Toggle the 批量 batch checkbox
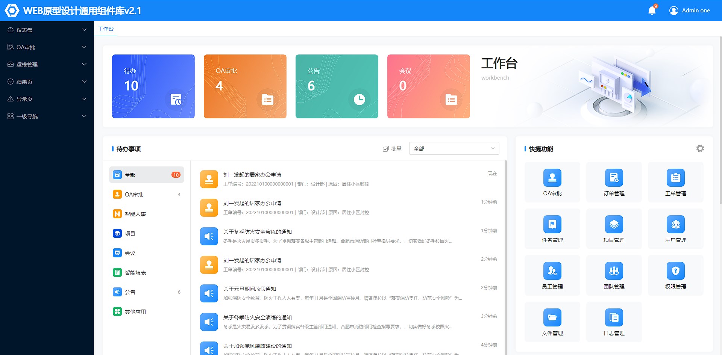Screen dimensions: 722x355 point(386,149)
